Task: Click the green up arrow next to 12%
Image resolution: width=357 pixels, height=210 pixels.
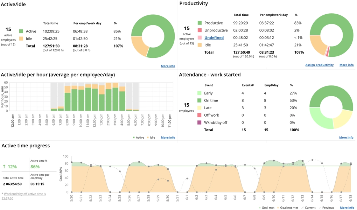Action: pyautogui.click(x=4, y=167)
